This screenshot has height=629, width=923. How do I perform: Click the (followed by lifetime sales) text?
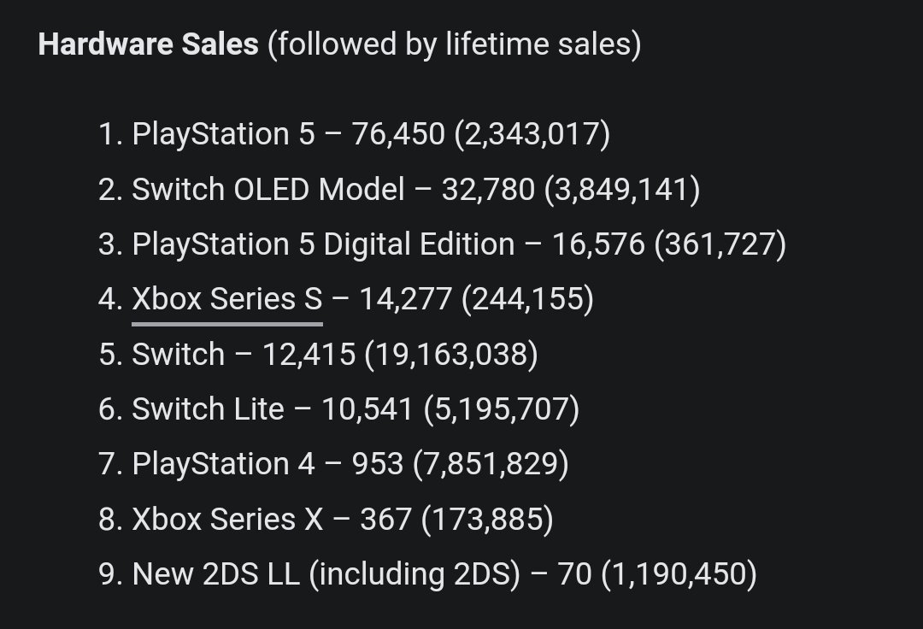(x=455, y=44)
